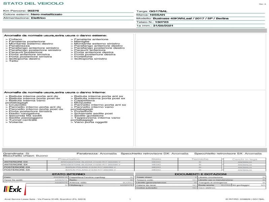The image size is (269, 202).
Task: Select the Vano porta oggetti item
Action: coord(89,122)
